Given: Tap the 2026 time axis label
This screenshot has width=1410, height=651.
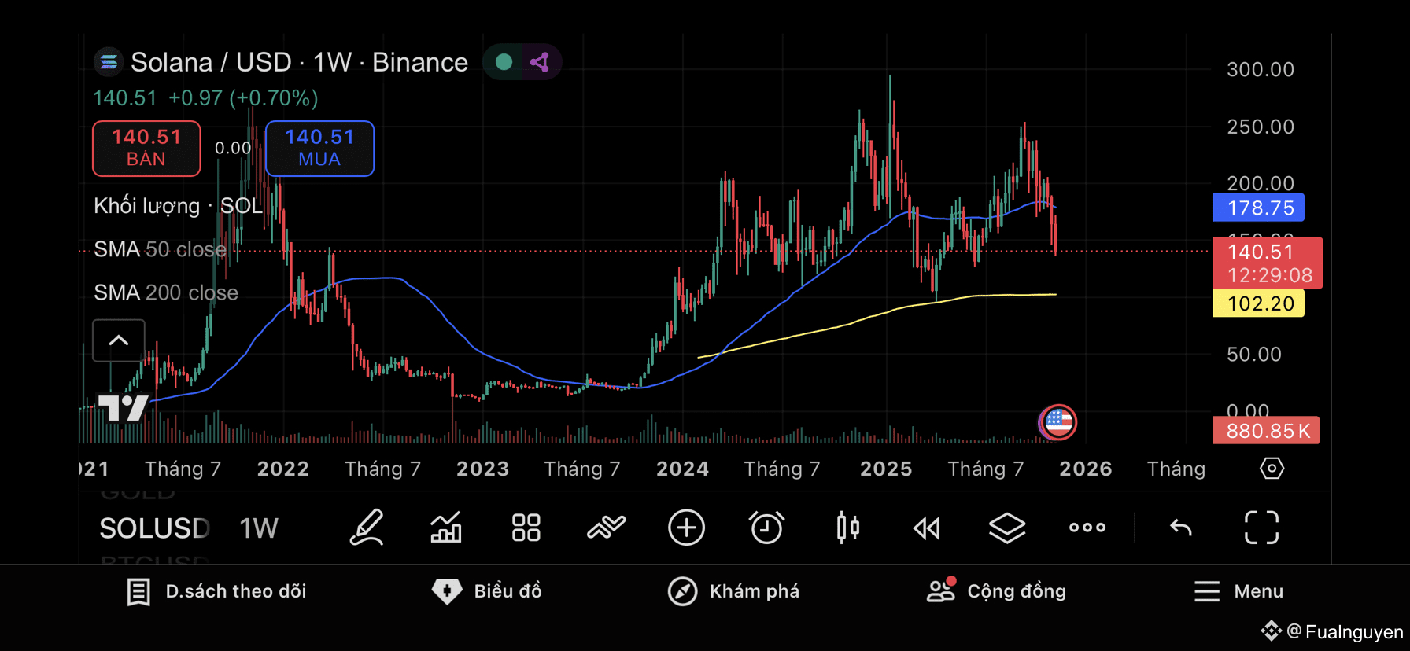Looking at the screenshot, I should [x=1086, y=469].
